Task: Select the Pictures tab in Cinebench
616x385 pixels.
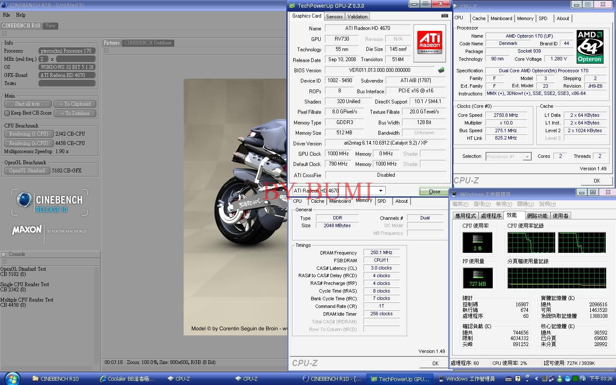Action: pos(112,43)
